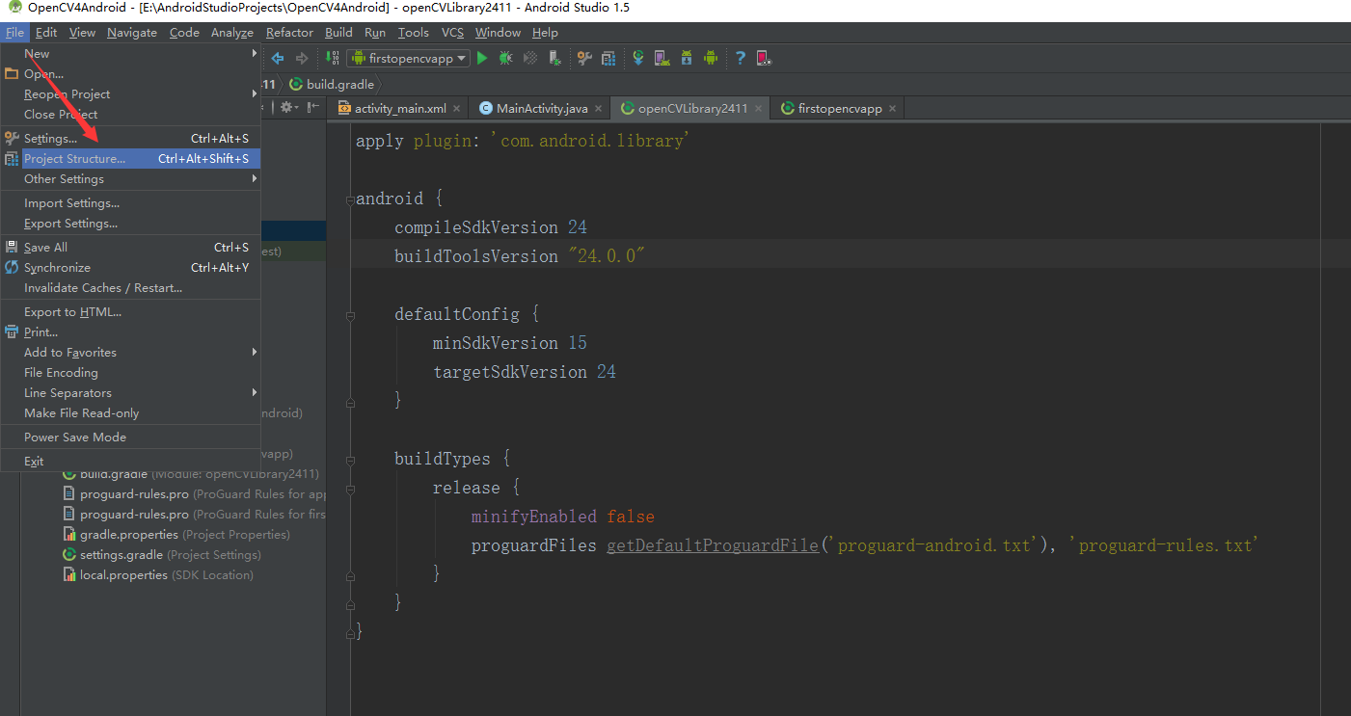This screenshot has width=1351, height=716.
Task: Select Close Project menu item
Action: tap(130, 115)
